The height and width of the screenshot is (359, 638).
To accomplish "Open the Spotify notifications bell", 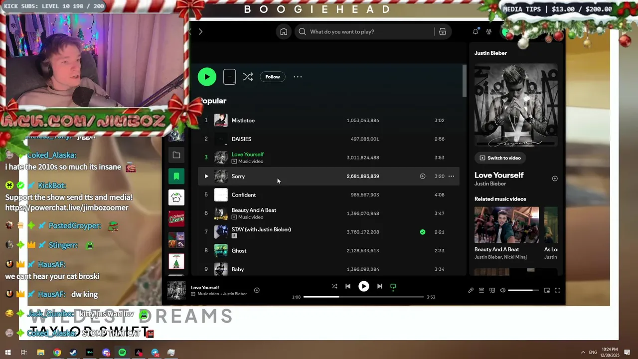I will click(476, 31).
